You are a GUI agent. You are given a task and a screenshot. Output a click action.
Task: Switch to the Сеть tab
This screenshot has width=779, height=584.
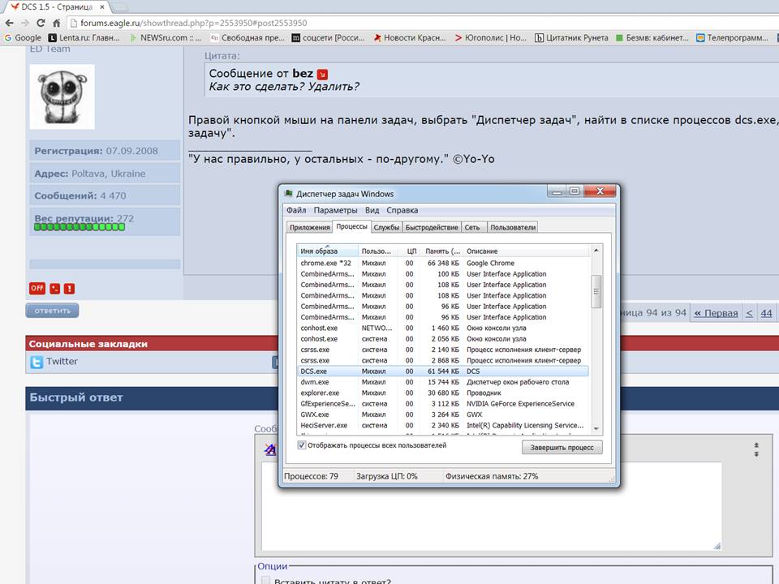pos(472,227)
